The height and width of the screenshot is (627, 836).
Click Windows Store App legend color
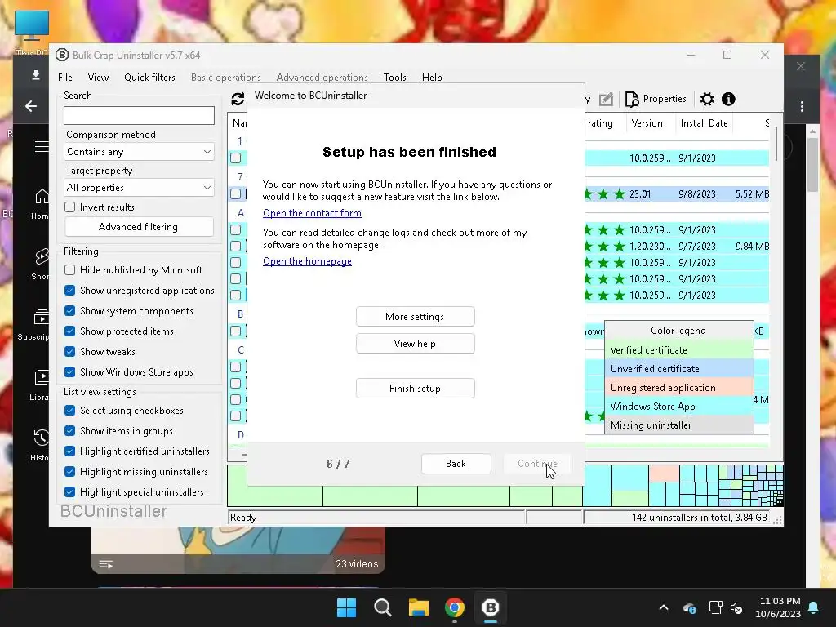pos(678,407)
